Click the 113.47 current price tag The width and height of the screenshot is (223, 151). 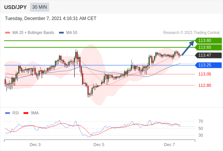208,55
